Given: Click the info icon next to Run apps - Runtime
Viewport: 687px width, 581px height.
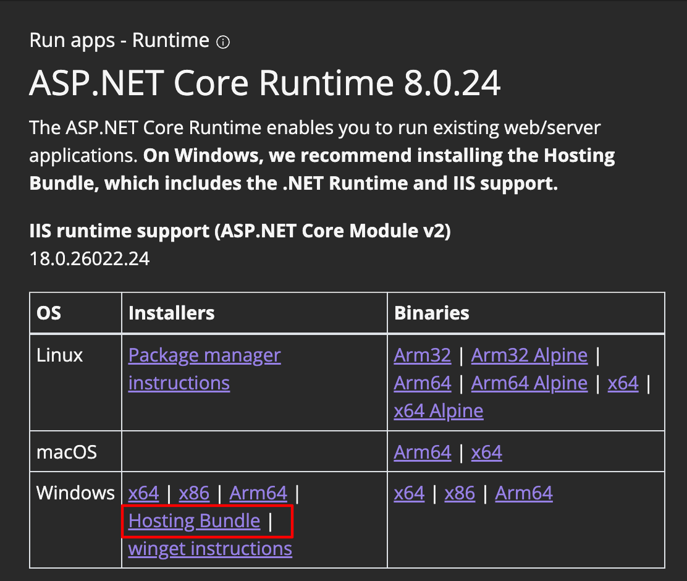Looking at the screenshot, I should (223, 41).
